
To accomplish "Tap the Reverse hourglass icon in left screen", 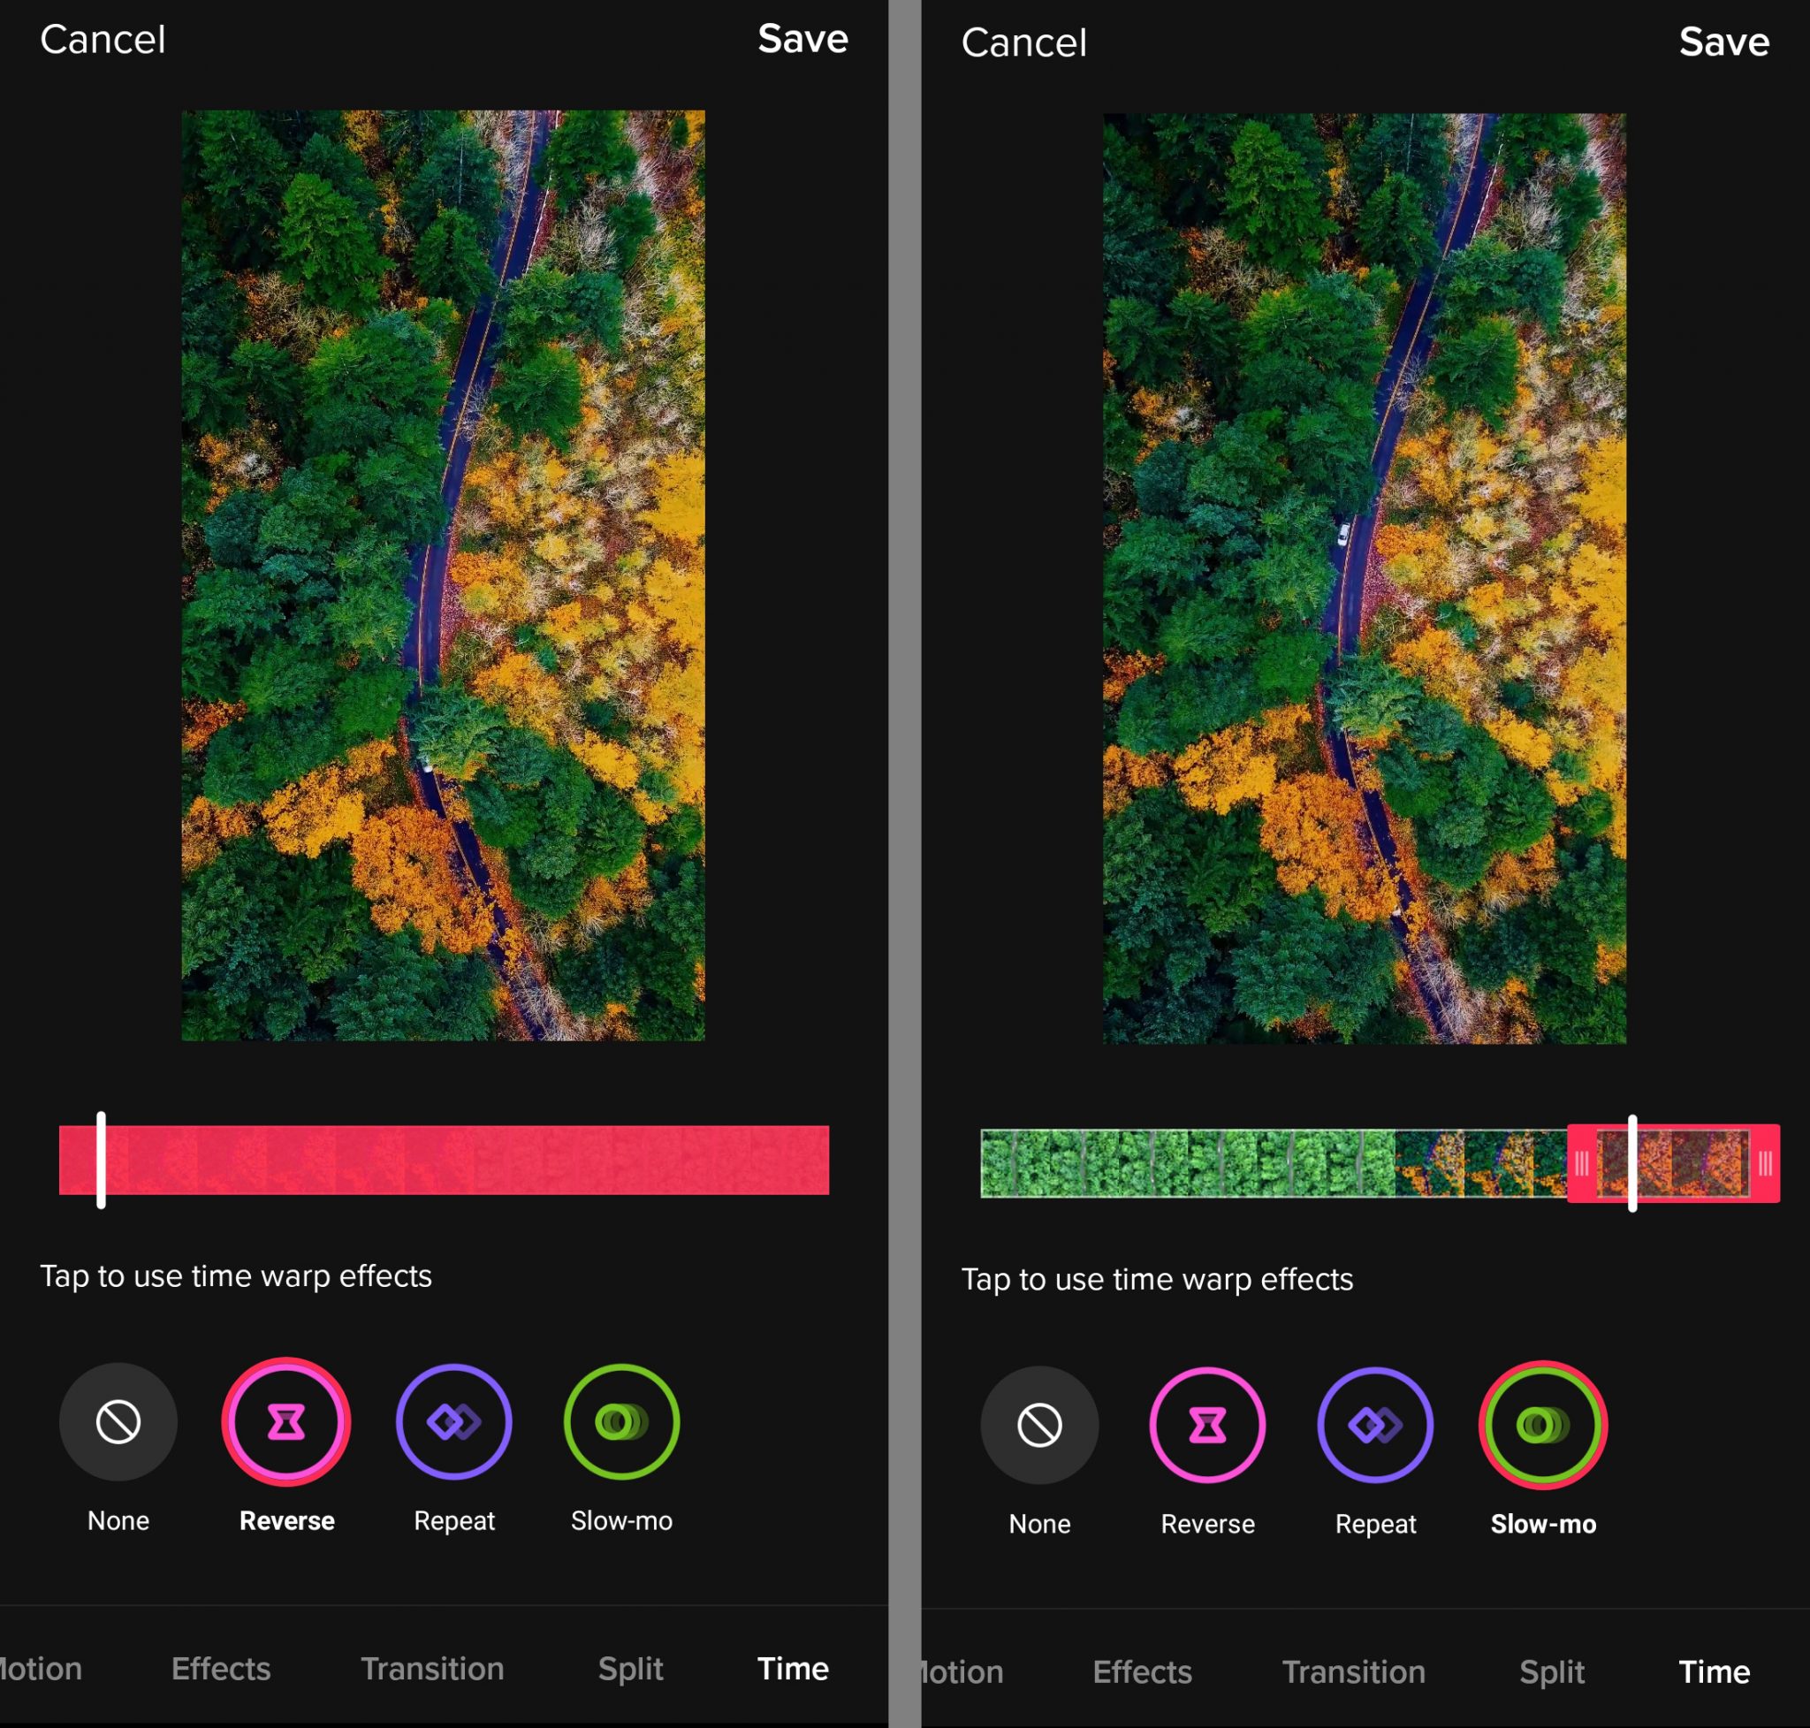I will [286, 1422].
